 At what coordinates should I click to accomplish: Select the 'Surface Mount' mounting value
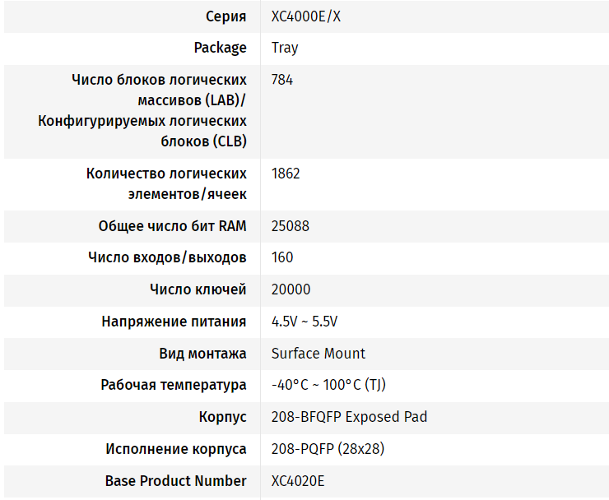[318, 354]
